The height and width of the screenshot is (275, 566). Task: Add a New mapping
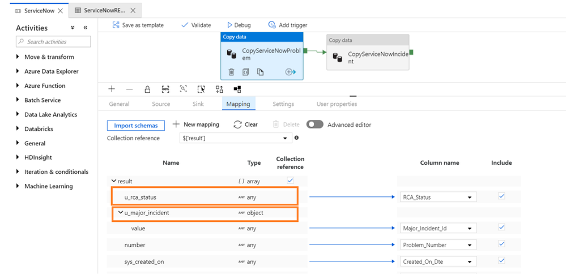[x=196, y=124]
